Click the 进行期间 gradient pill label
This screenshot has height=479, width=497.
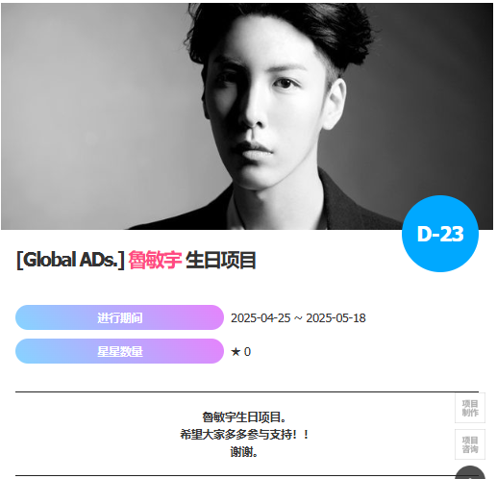[x=120, y=318]
